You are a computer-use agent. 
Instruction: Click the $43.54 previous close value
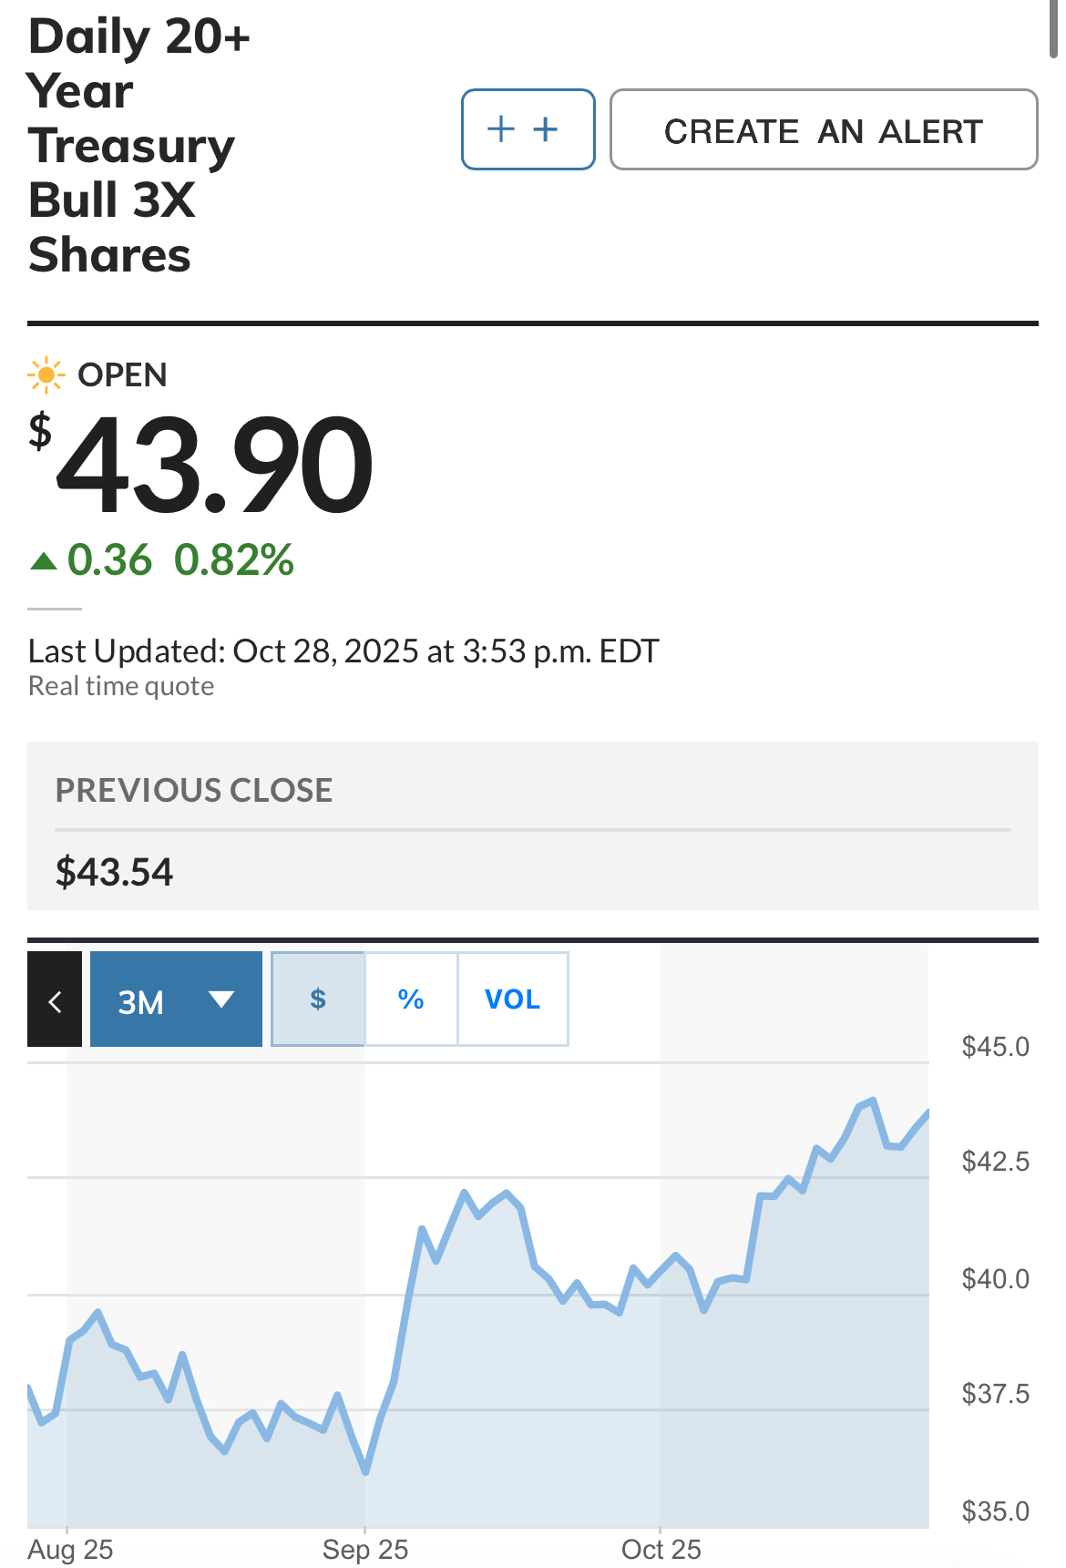114,872
